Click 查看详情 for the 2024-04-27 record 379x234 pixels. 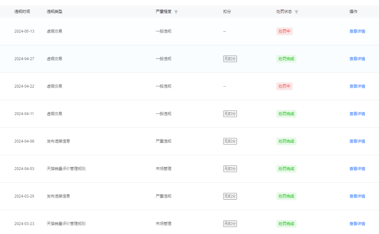point(357,59)
